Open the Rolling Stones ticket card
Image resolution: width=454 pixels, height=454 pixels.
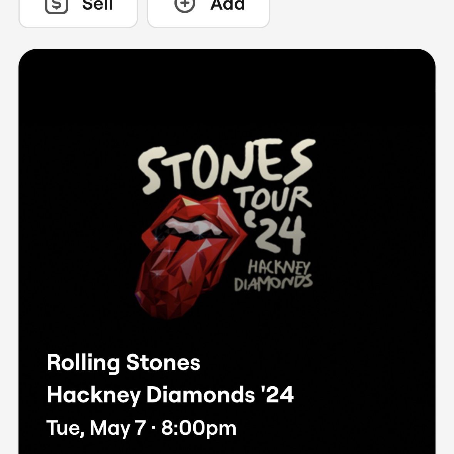(227, 251)
